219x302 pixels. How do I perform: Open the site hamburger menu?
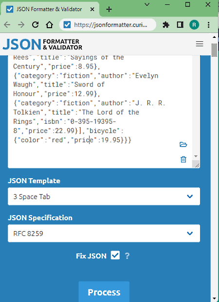(x=200, y=44)
